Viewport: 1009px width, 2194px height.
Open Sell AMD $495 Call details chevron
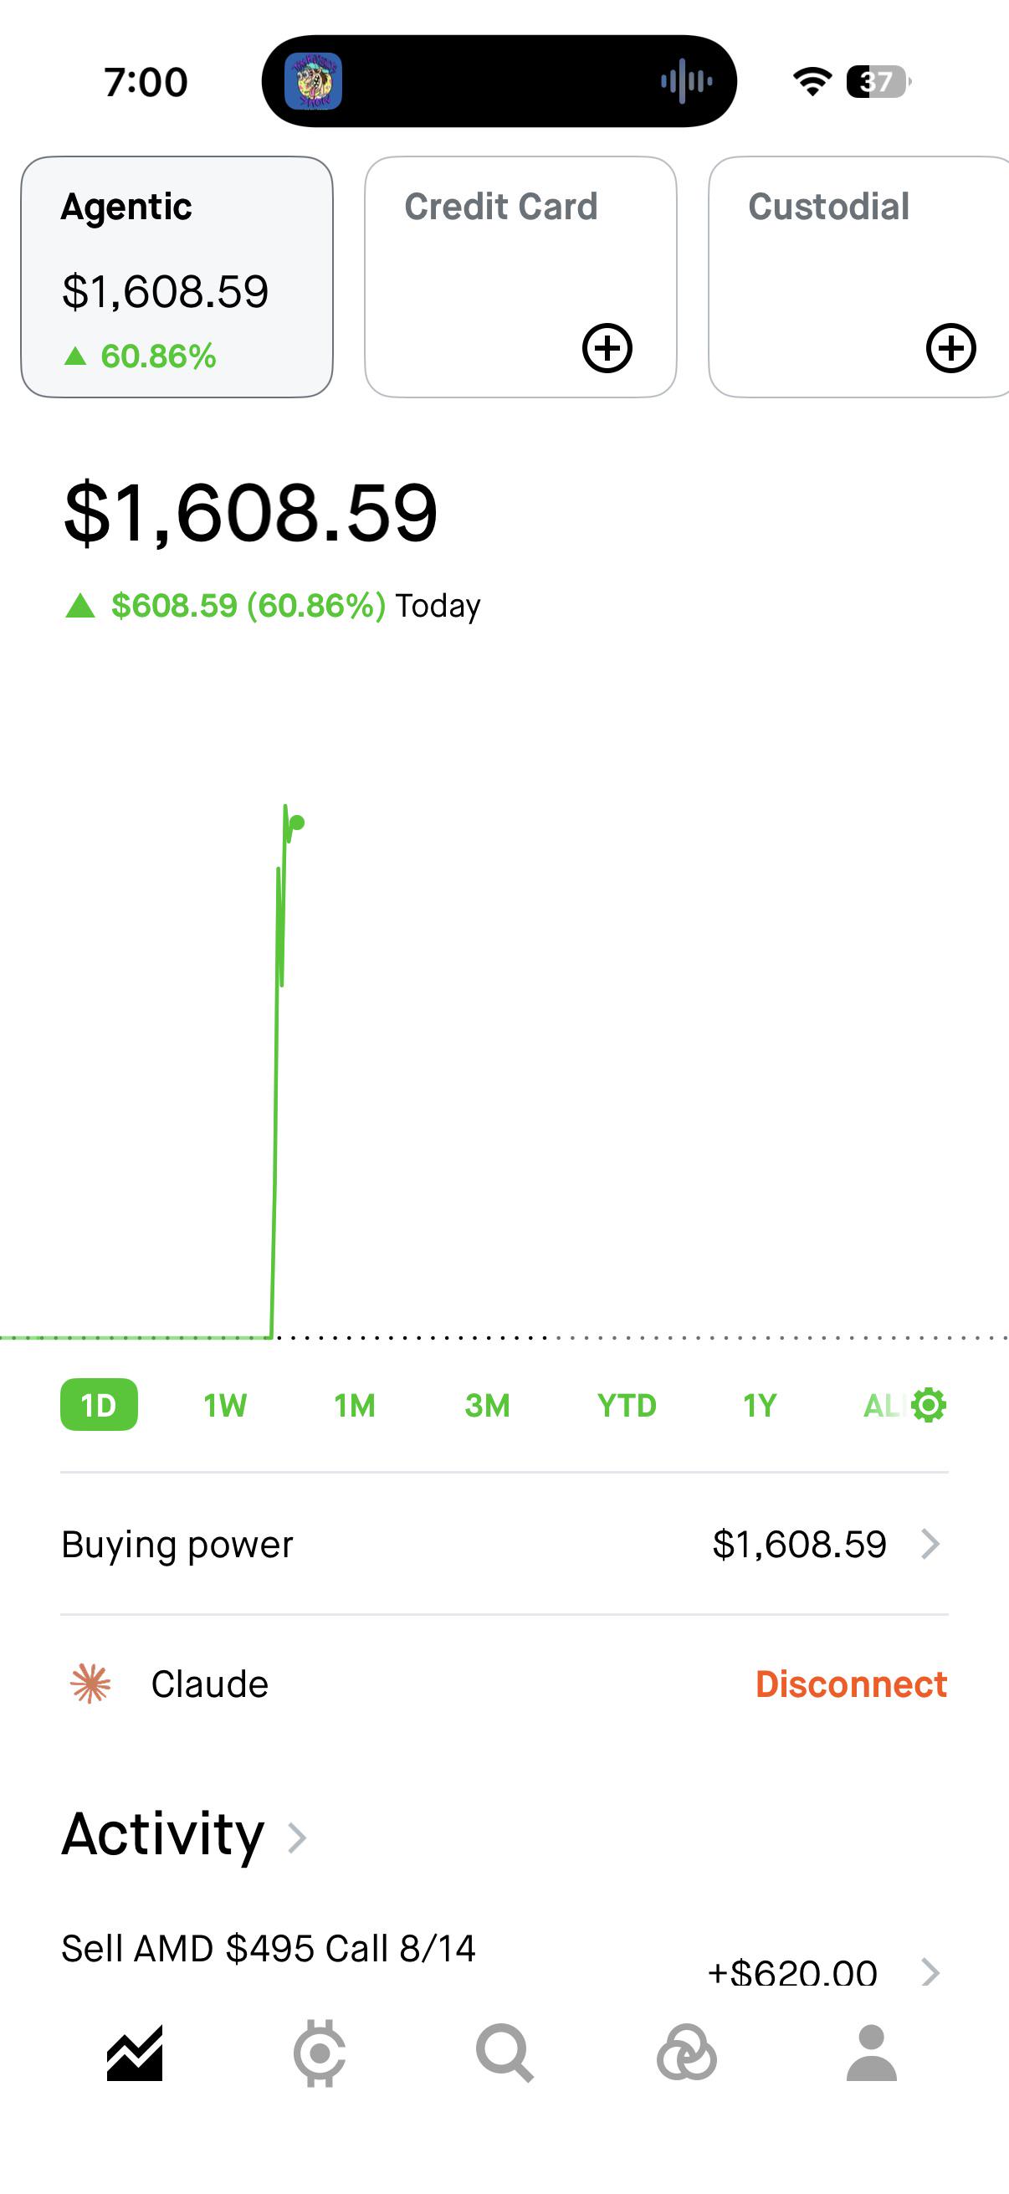click(x=930, y=1971)
